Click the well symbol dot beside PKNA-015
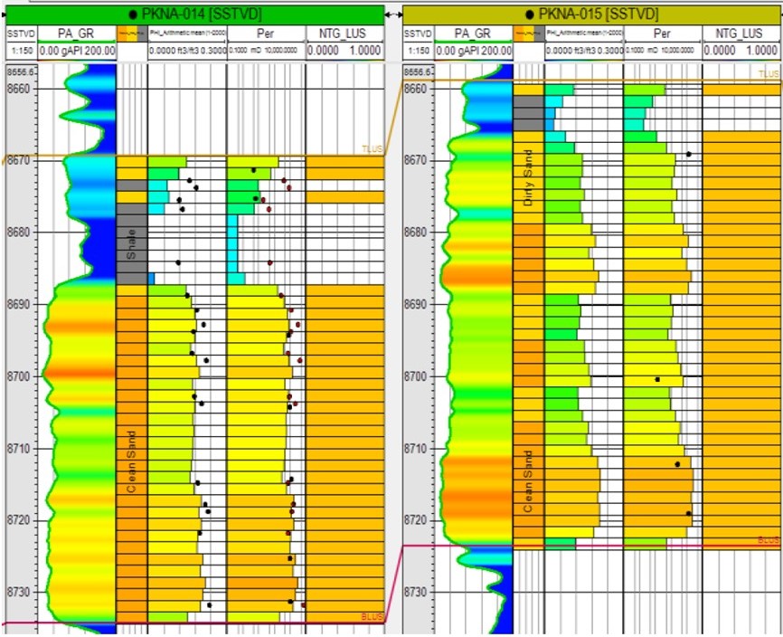The image size is (783, 637). [x=527, y=15]
